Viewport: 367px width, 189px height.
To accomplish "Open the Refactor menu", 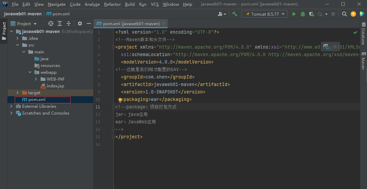I will 112,4.
